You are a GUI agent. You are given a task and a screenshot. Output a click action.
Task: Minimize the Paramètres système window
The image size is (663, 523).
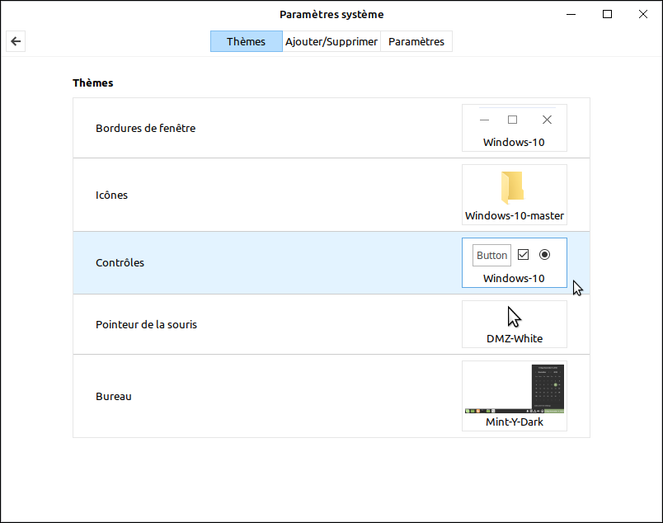[571, 14]
